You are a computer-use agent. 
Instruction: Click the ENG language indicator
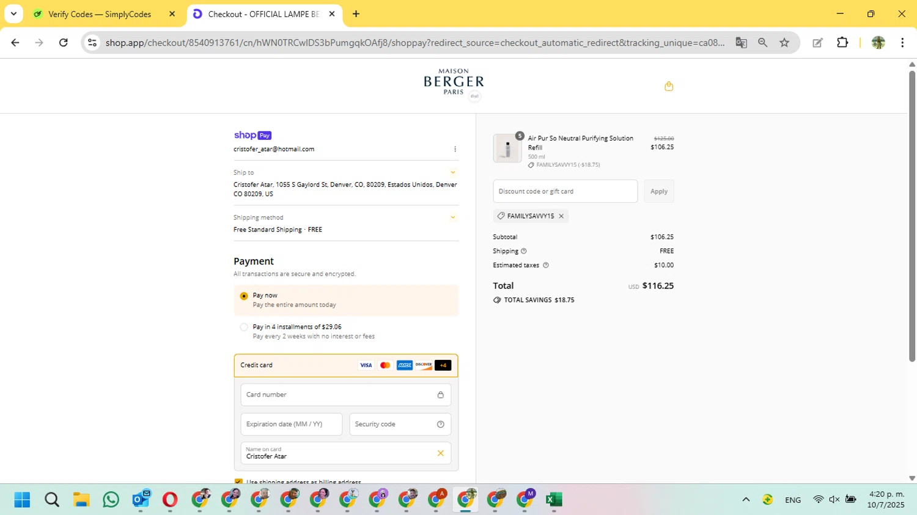click(793, 500)
